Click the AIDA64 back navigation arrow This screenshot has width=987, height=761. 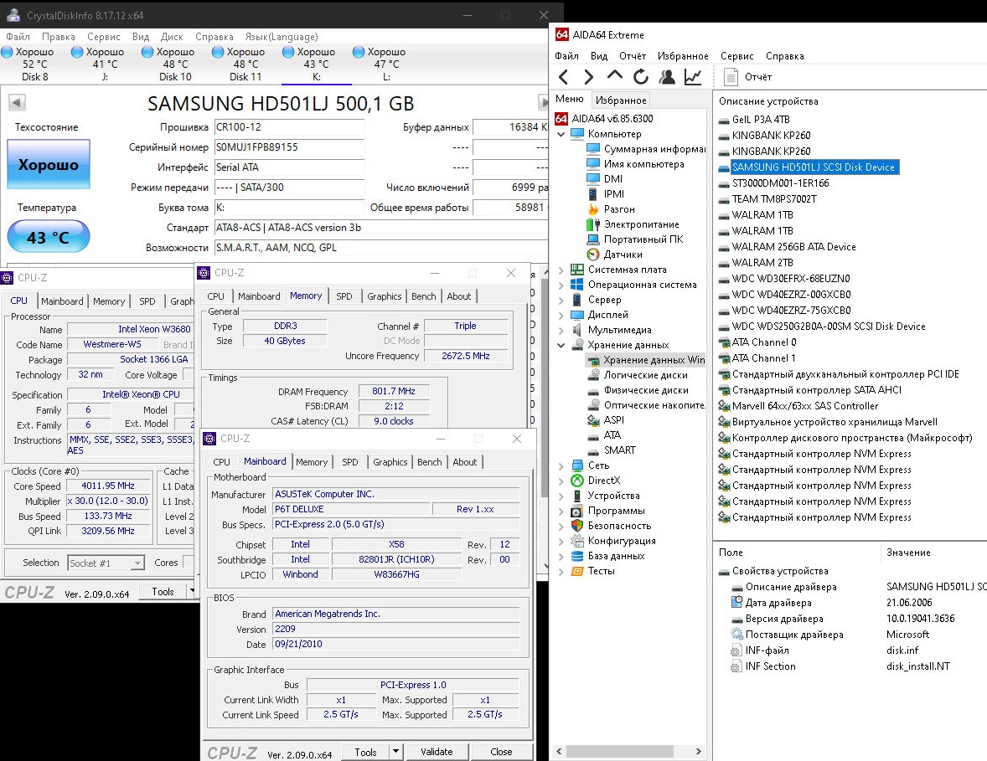tap(564, 77)
